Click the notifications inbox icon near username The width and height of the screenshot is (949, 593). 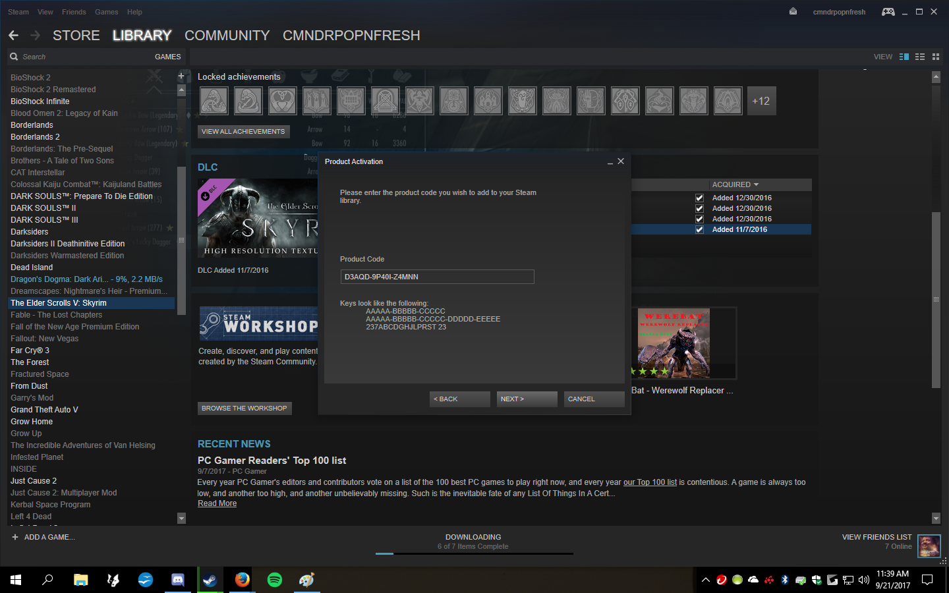click(x=793, y=11)
